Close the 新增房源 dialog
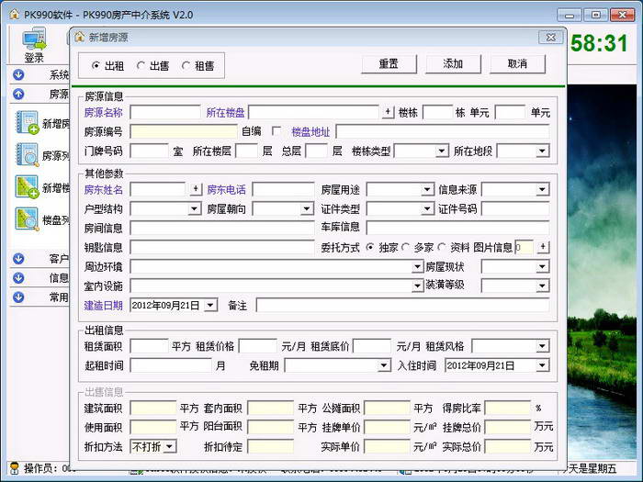This screenshot has height=482, width=643. [x=551, y=38]
